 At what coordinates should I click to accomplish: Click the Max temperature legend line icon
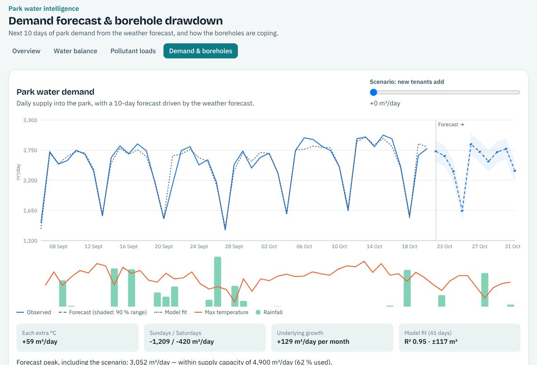pyautogui.click(x=198, y=312)
